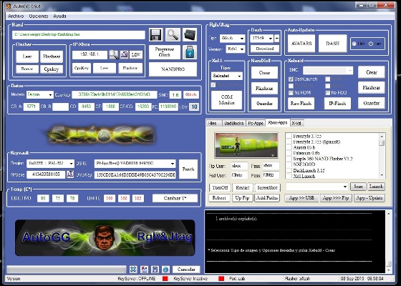Click the large magnifying glass next to the file path

pyautogui.click(x=173, y=35)
